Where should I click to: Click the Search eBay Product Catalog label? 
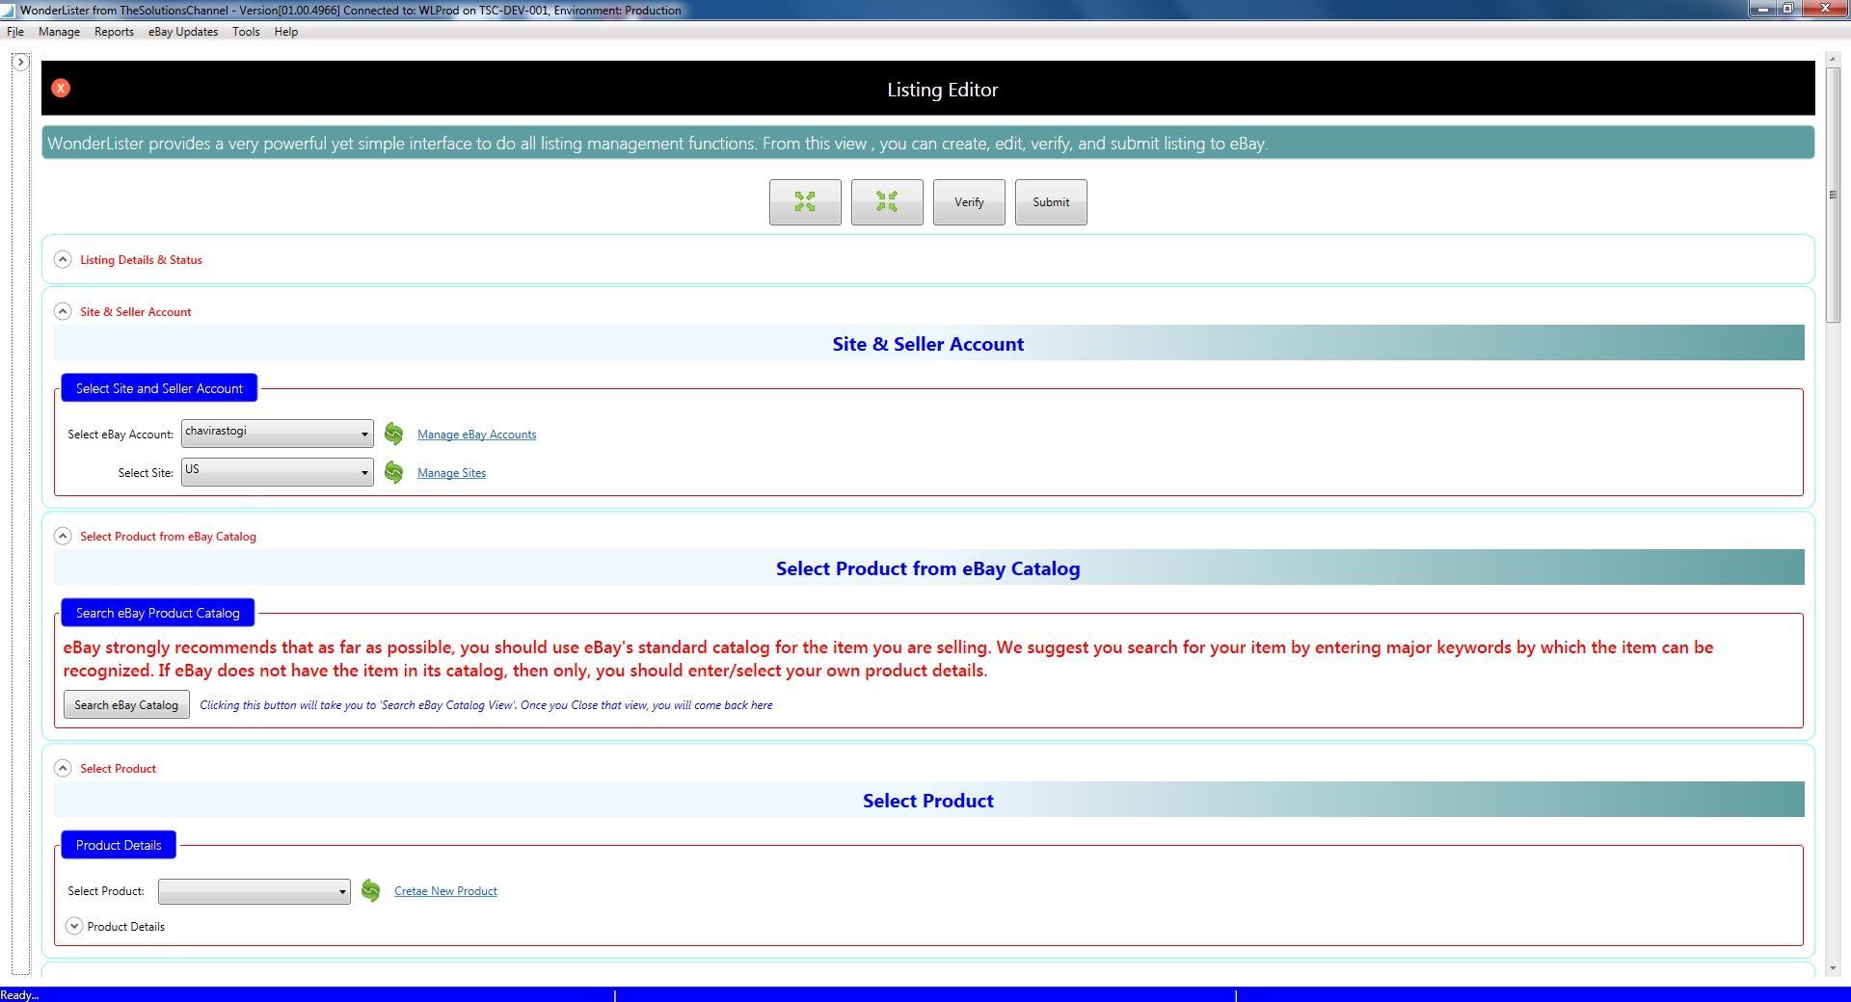pos(158,613)
